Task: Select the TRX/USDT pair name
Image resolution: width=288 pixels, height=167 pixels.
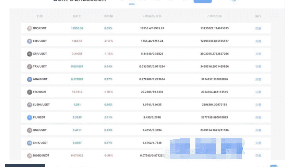Action: pyautogui.click(x=40, y=66)
